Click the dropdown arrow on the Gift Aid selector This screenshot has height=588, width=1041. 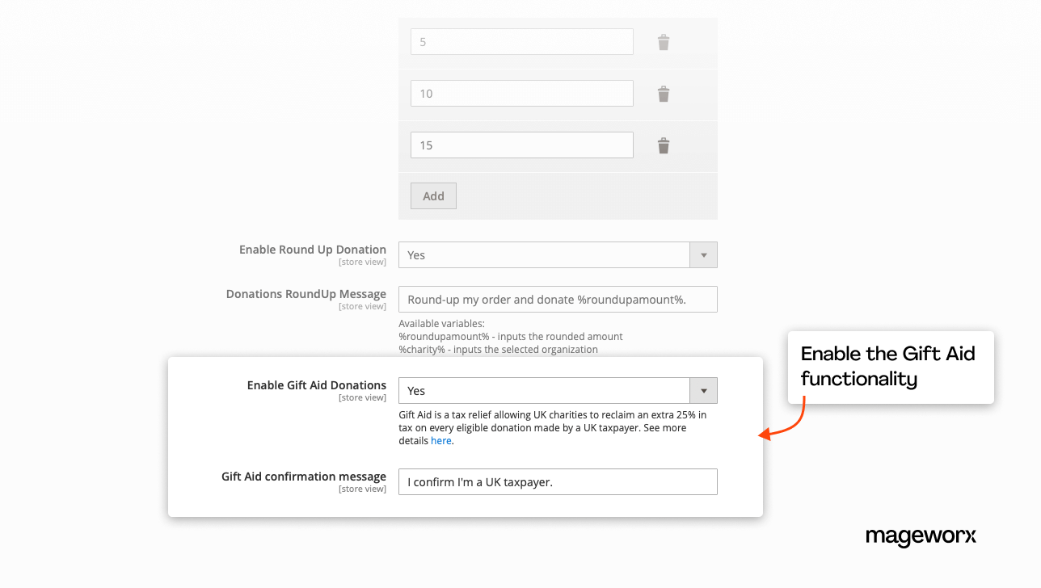(x=702, y=390)
